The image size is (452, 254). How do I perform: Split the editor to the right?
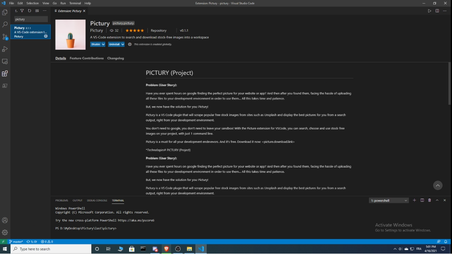pos(437,11)
